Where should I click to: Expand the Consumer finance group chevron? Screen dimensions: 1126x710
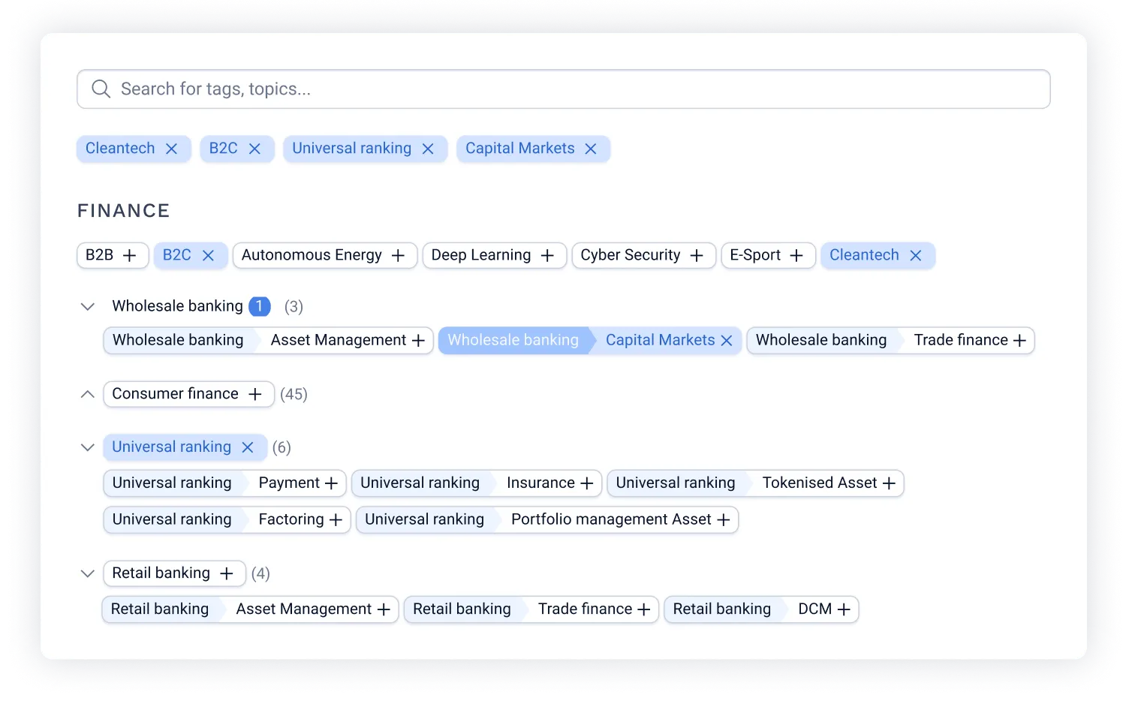tap(88, 394)
